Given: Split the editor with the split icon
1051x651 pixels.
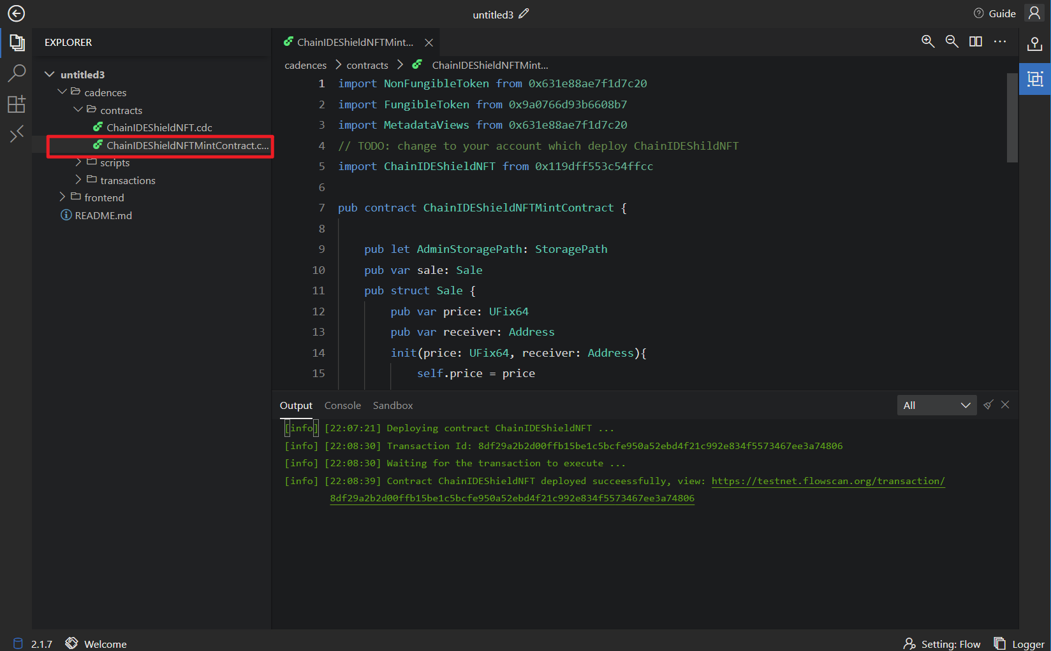Looking at the screenshot, I should 975,41.
